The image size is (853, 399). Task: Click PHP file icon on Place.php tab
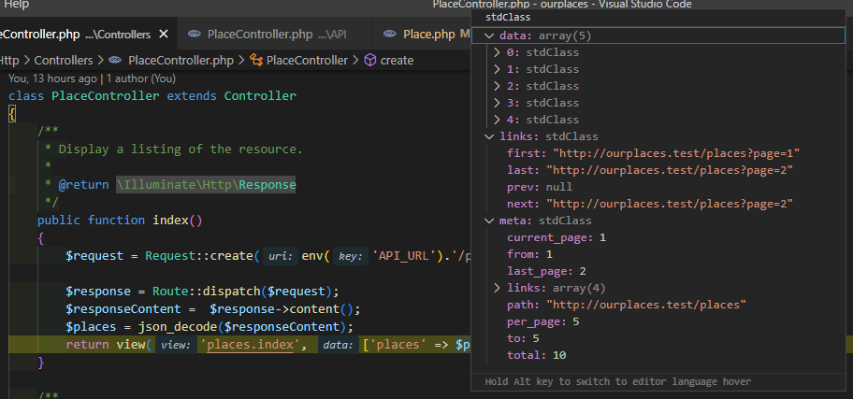click(389, 35)
